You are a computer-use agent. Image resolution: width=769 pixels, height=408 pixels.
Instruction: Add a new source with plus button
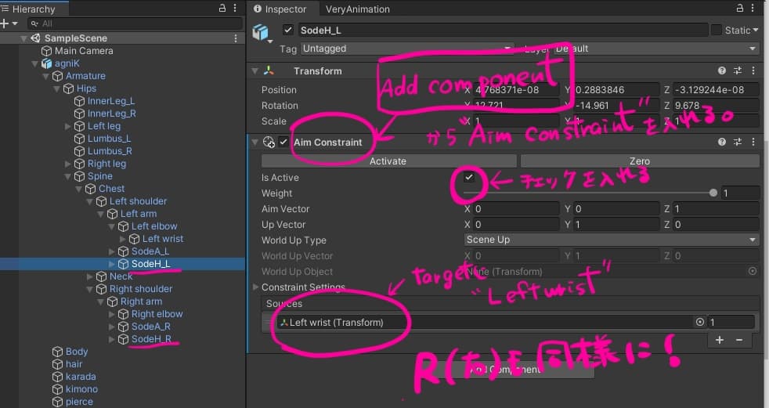tap(720, 340)
